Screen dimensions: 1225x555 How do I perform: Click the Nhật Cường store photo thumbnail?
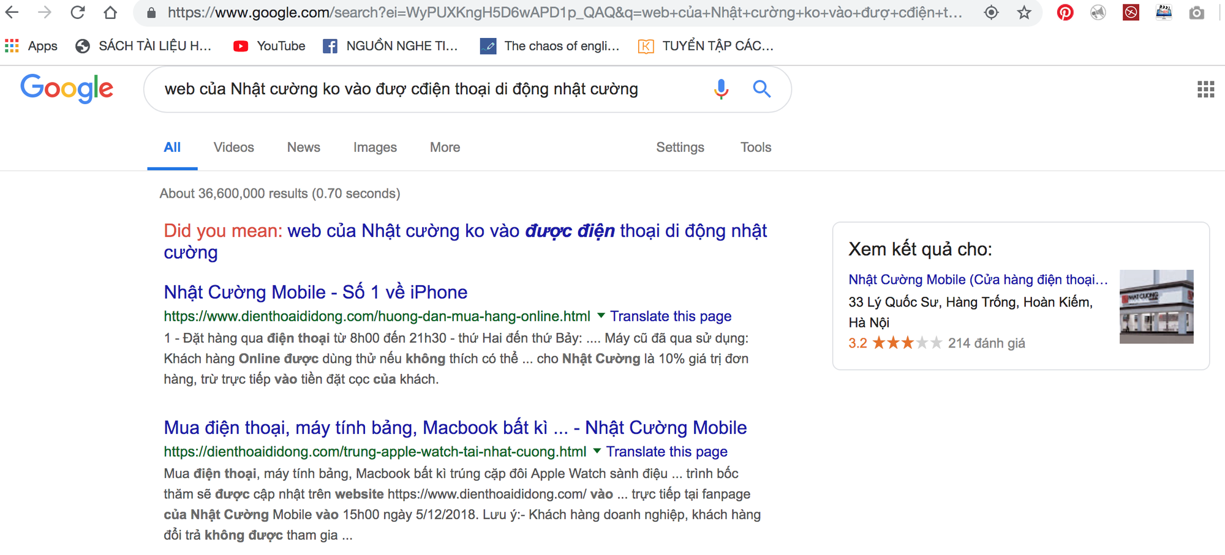tap(1156, 307)
